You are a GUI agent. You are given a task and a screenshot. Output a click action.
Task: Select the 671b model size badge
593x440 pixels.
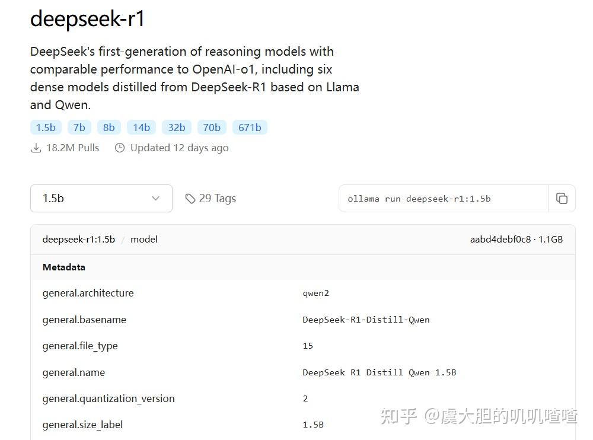pyautogui.click(x=250, y=127)
